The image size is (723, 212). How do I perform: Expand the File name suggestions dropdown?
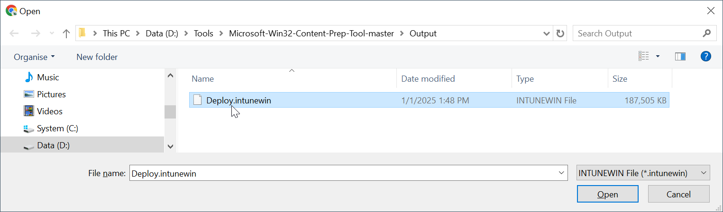pos(562,173)
